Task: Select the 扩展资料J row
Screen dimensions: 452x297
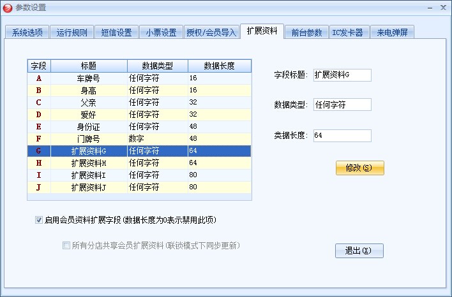Action: [x=88, y=187]
